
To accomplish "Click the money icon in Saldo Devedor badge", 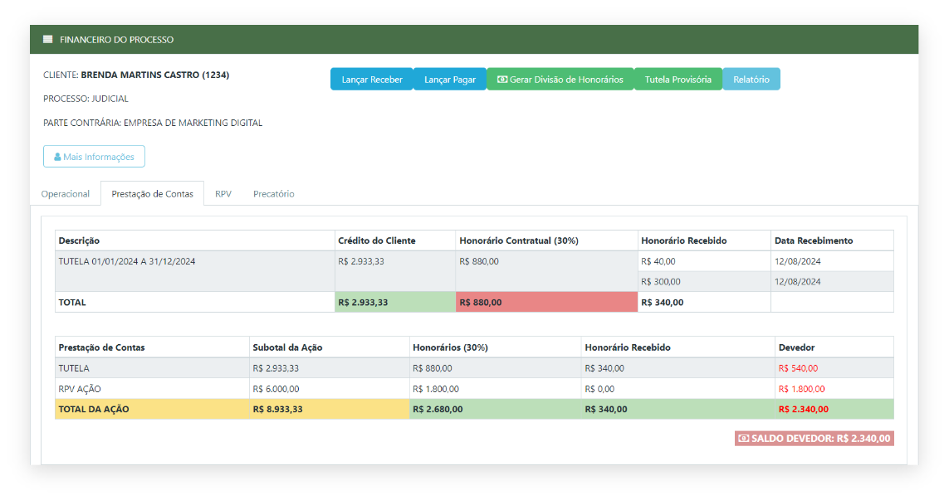I will pos(743,439).
